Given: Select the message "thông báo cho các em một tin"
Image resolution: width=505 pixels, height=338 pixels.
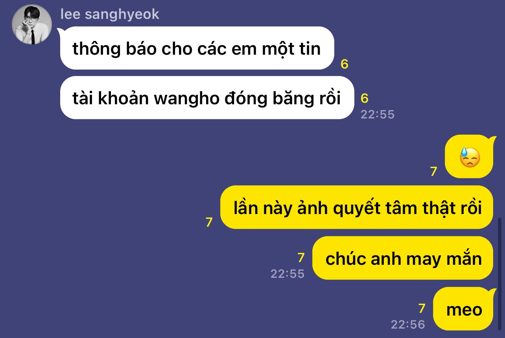Looking at the screenshot, I should point(197,48).
